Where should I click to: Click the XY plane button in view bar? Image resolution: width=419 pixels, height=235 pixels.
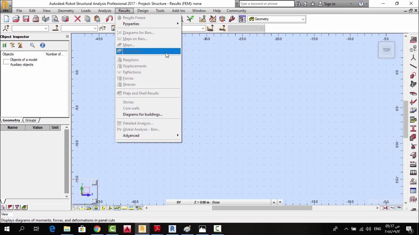(179, 202)
